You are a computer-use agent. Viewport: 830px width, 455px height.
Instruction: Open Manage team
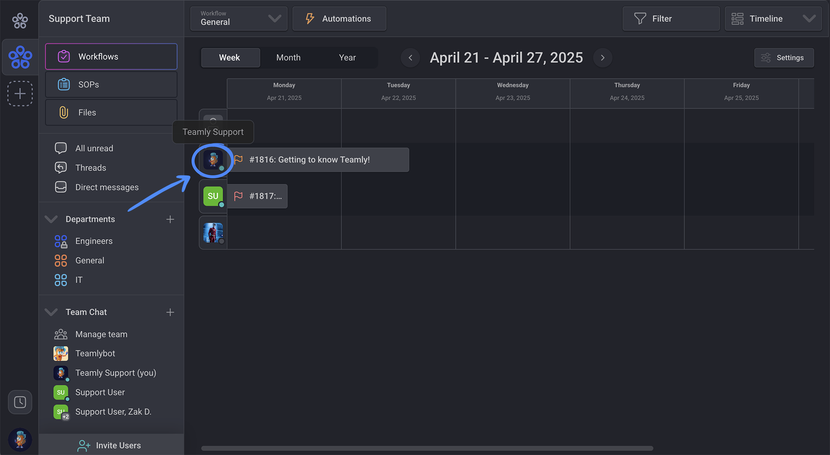tap(101, 334)
